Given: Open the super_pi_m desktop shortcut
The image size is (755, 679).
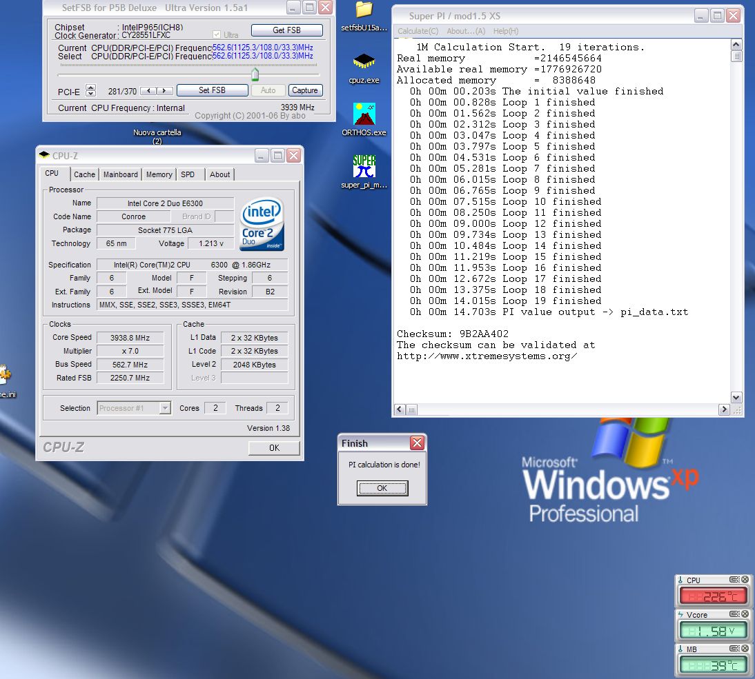Looking at the screenshot, I should (364, 172).
